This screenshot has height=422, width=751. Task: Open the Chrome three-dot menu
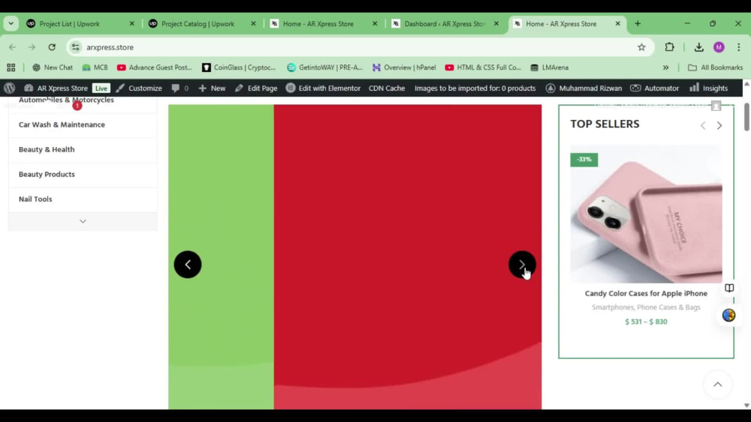click(738, 46)
